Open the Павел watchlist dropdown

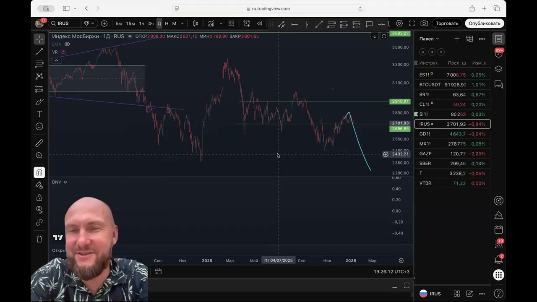click(x=429, y=39)
